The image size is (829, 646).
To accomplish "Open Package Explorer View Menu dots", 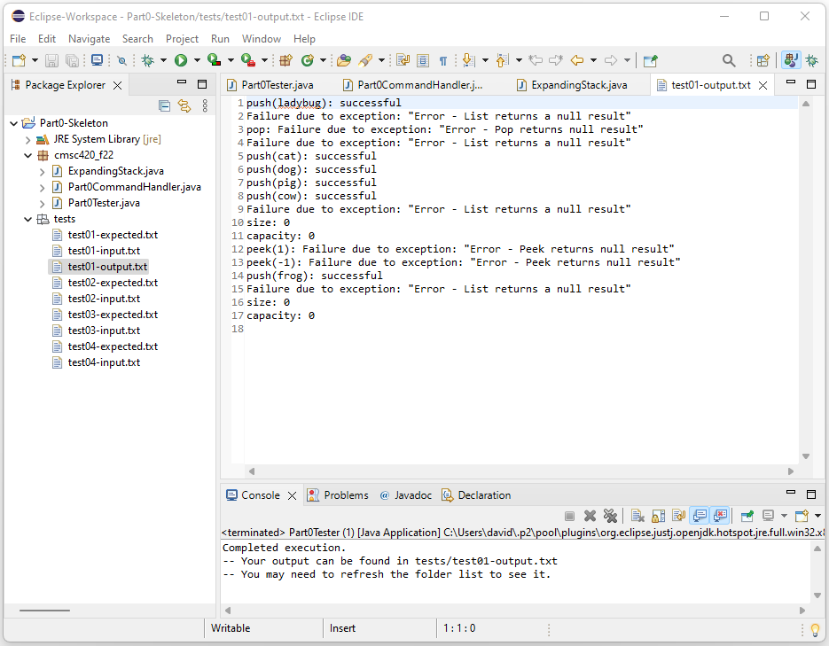I will point(205,106).
